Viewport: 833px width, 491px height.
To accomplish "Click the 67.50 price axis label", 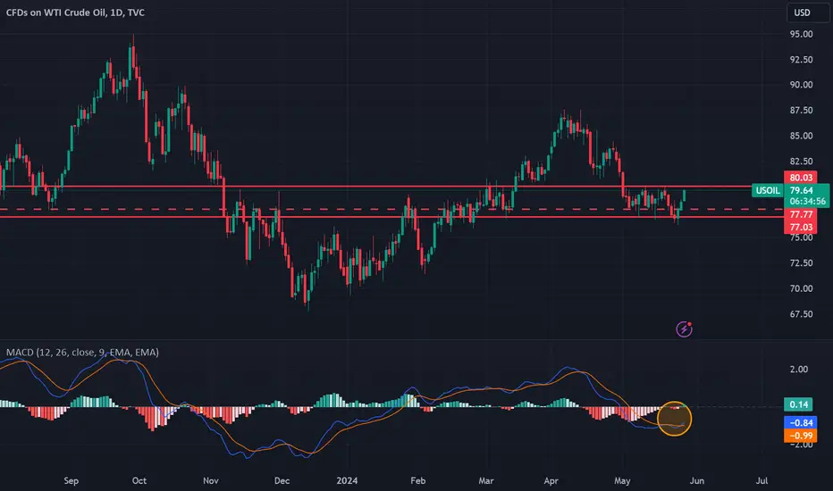I will [801, 314].
